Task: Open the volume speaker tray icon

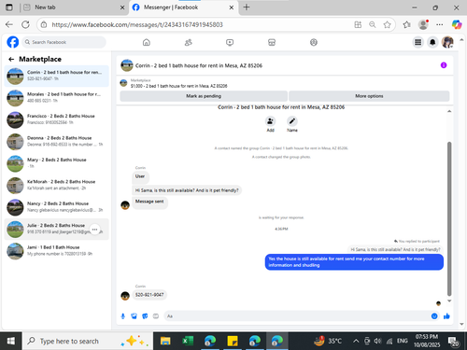Action: tap(377, 341)
